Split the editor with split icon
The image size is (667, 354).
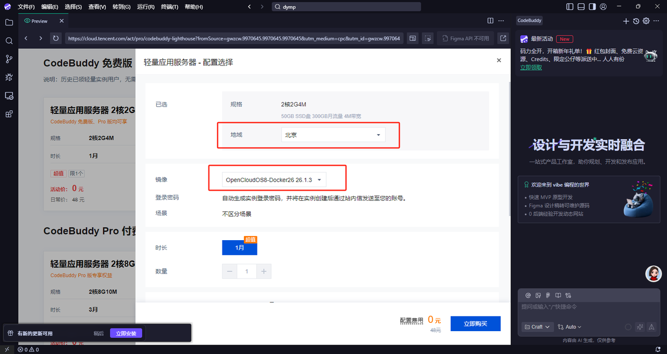(490, 21)
